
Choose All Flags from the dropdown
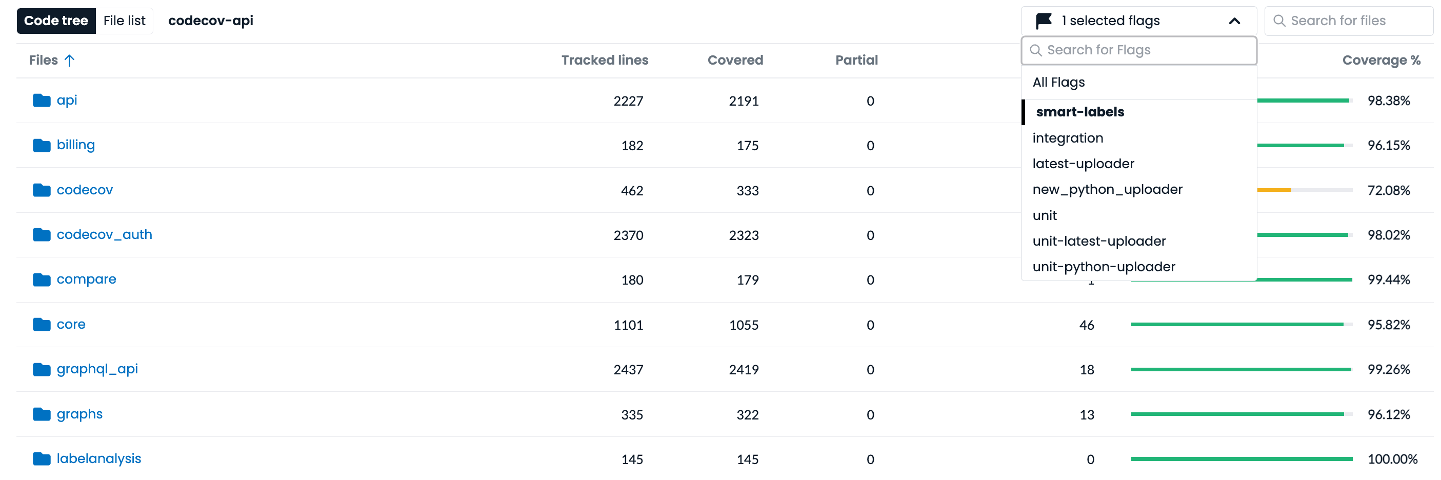(1058, 82)
